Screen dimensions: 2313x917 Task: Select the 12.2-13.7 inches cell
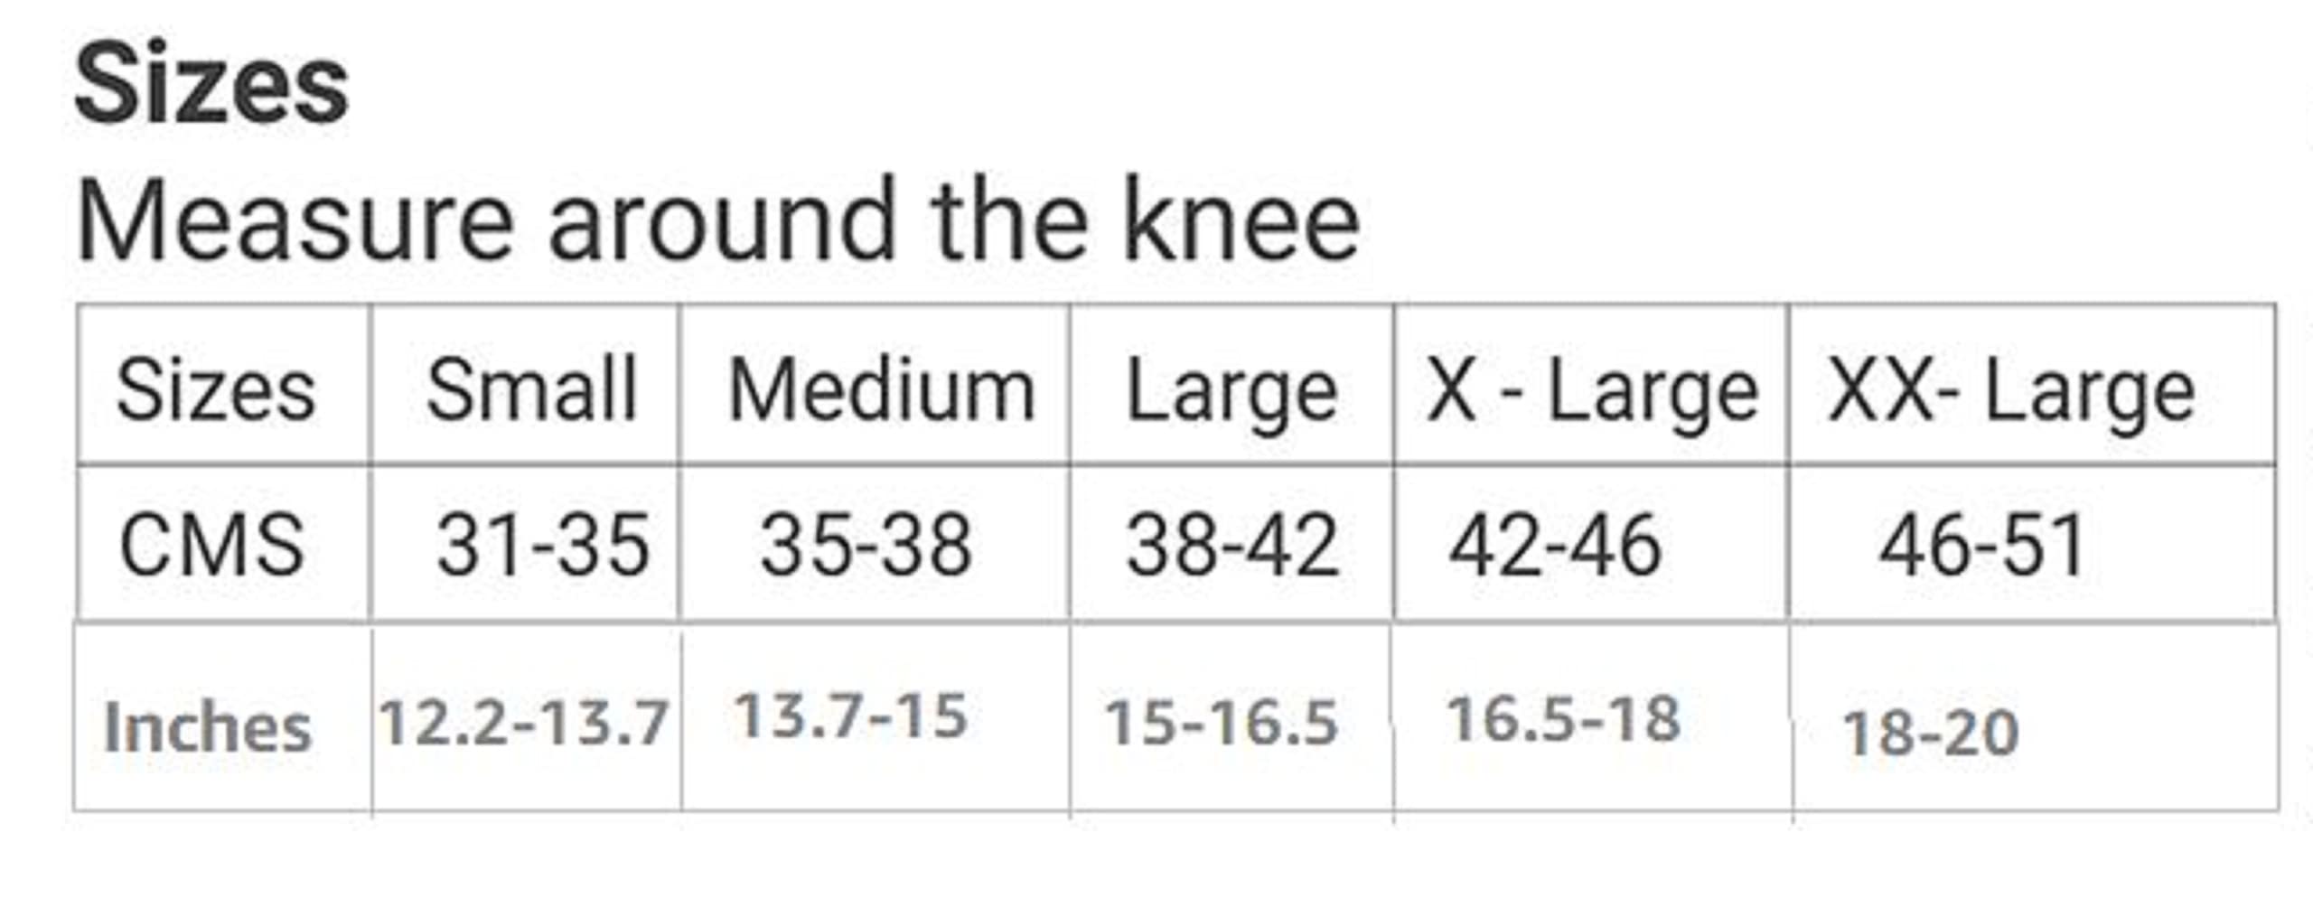click(x=524, y=723)
